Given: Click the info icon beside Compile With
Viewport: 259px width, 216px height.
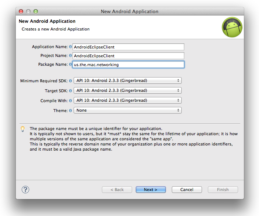Looking at the screenshot, I should pyautogui.click(x=70, y=101).
